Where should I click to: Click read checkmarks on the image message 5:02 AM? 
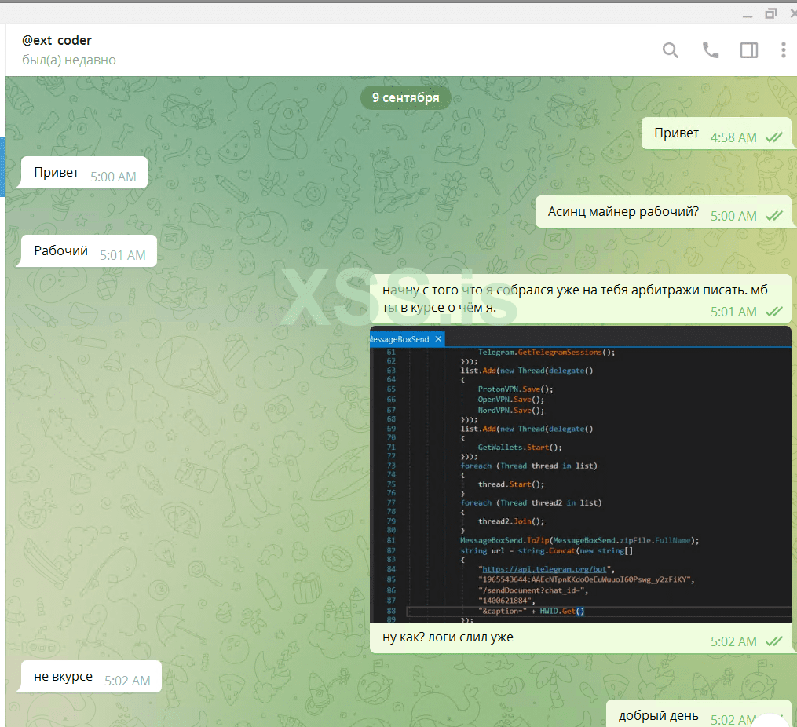[x=773, y=641]
